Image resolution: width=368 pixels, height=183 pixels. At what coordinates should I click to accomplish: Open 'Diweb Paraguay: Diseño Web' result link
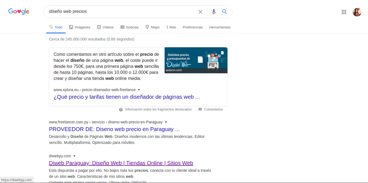click(121, 163)
